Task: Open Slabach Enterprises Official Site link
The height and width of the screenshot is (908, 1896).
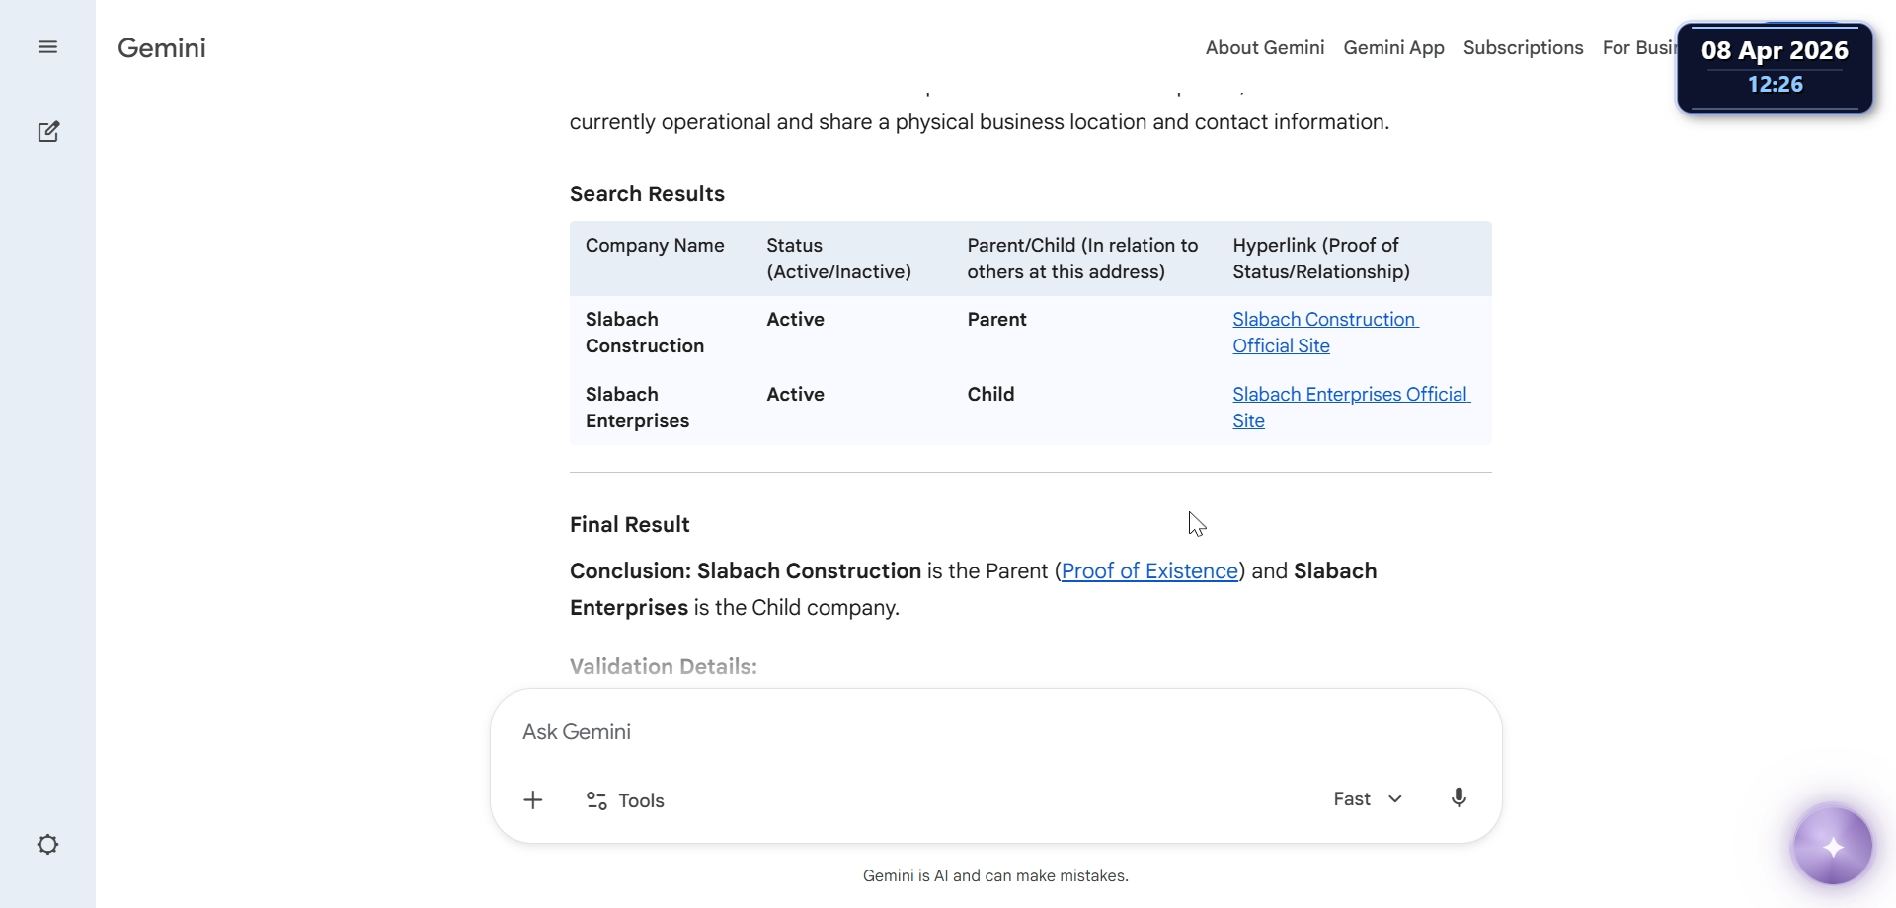Action: point(1350,395)
